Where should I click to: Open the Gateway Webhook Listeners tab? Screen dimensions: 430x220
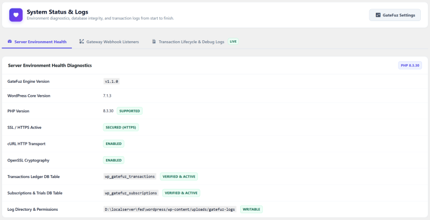tap(109, 42)
